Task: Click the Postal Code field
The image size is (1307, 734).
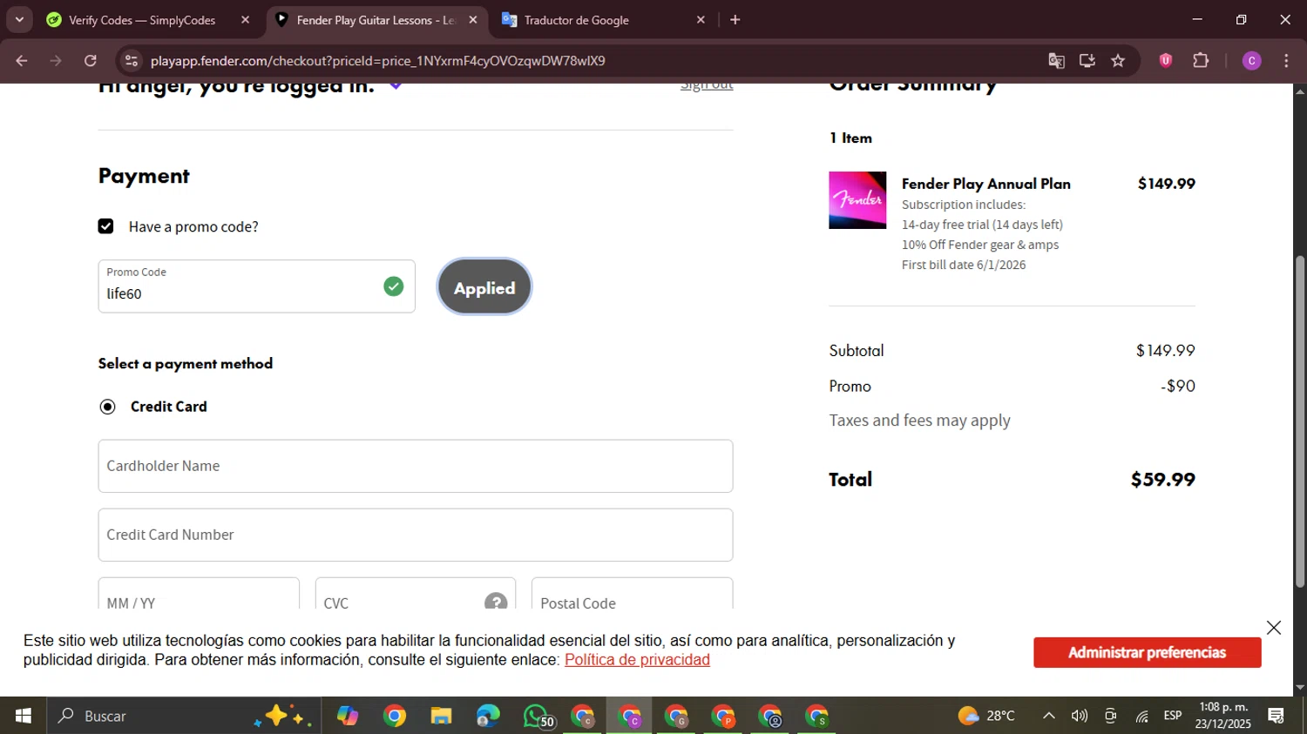Action: click(633, 594)
